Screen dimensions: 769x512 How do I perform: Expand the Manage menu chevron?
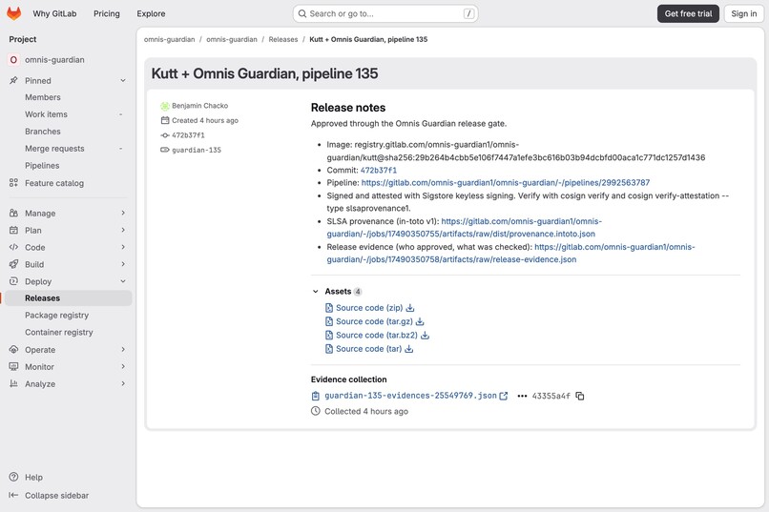[x=123, y=214]
